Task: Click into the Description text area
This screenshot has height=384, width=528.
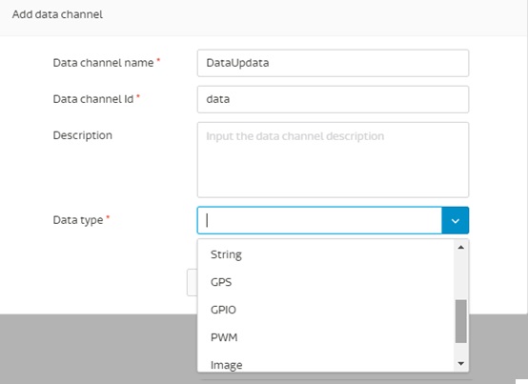Action: (x=333, y=160)
